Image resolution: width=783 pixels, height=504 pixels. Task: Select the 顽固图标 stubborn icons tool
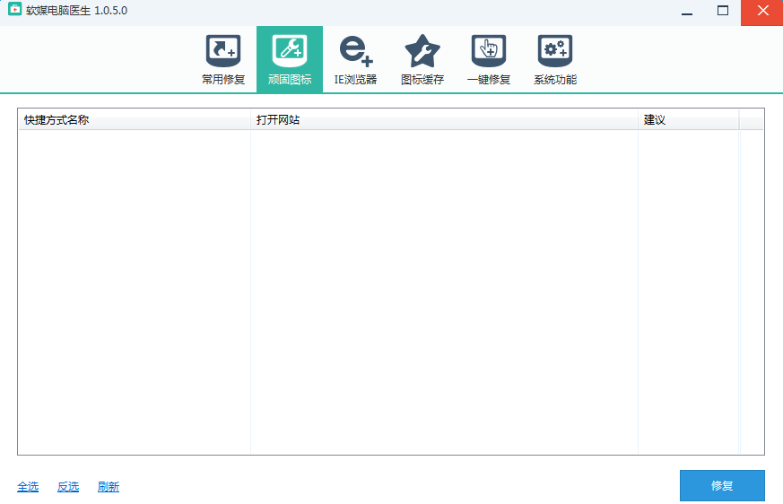pos(290,59)
